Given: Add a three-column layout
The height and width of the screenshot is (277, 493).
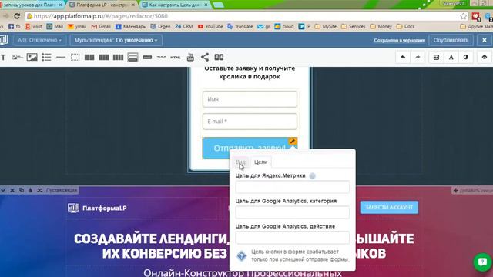Looking at the screenshot, I should 104,57.
